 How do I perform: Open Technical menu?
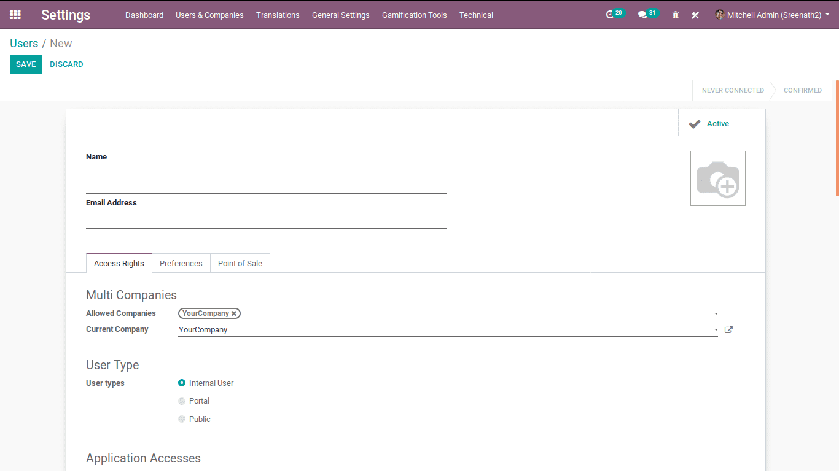coord(476,15)
